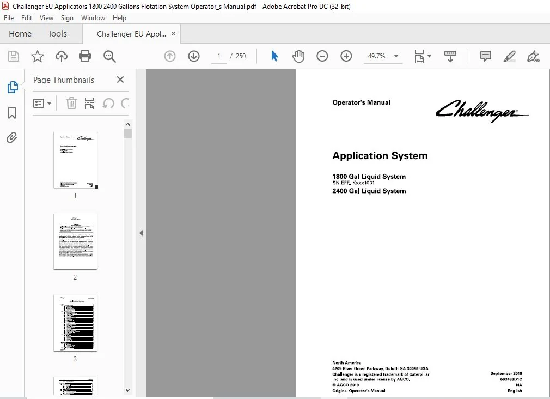Open the thumbnails Options dropdown menu

pyautogui.click(x=42, y=103)
